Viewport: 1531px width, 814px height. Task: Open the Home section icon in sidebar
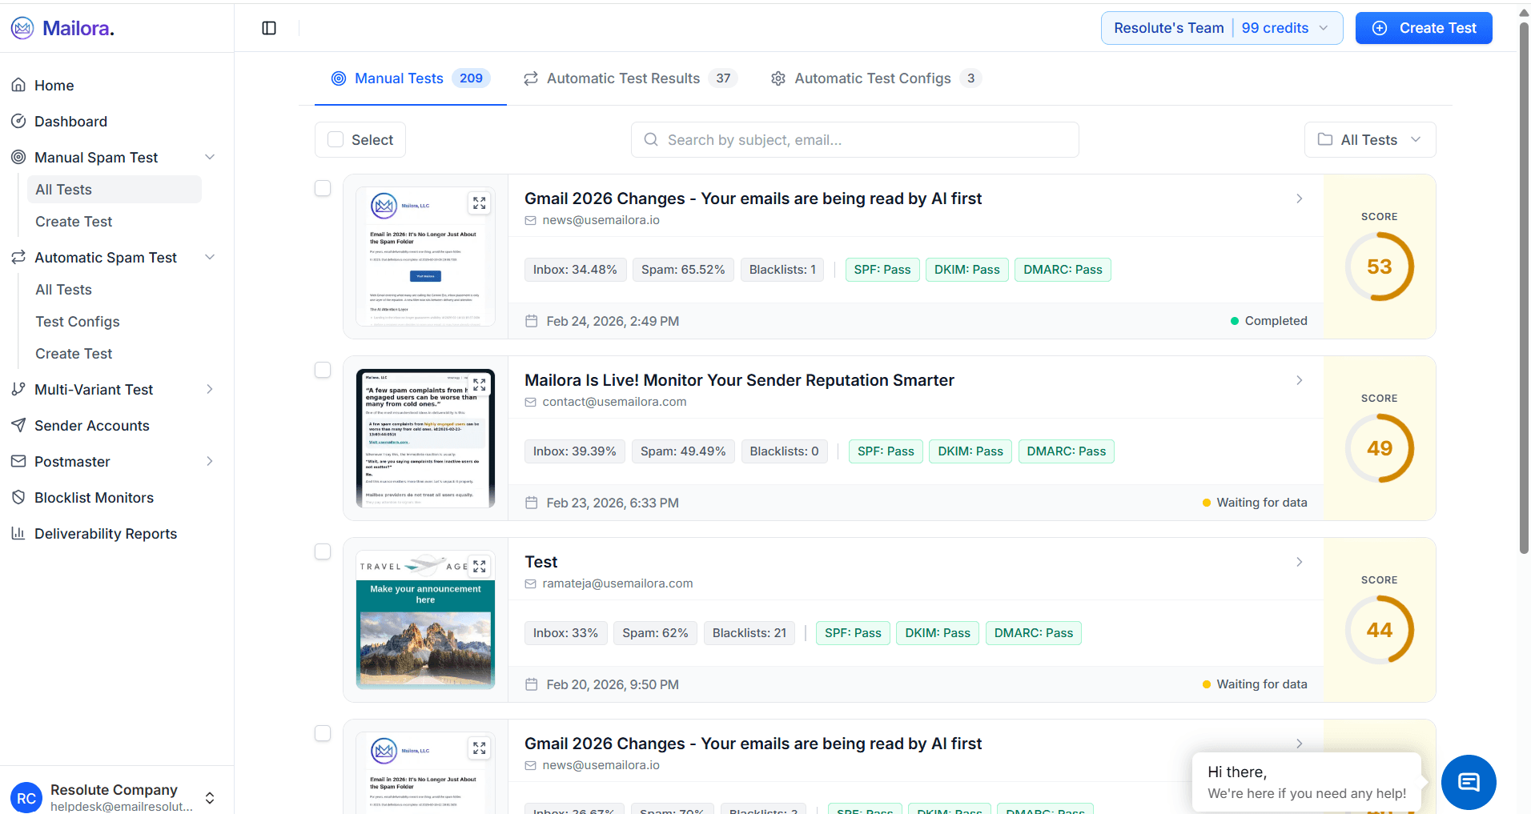pos(19,84)
